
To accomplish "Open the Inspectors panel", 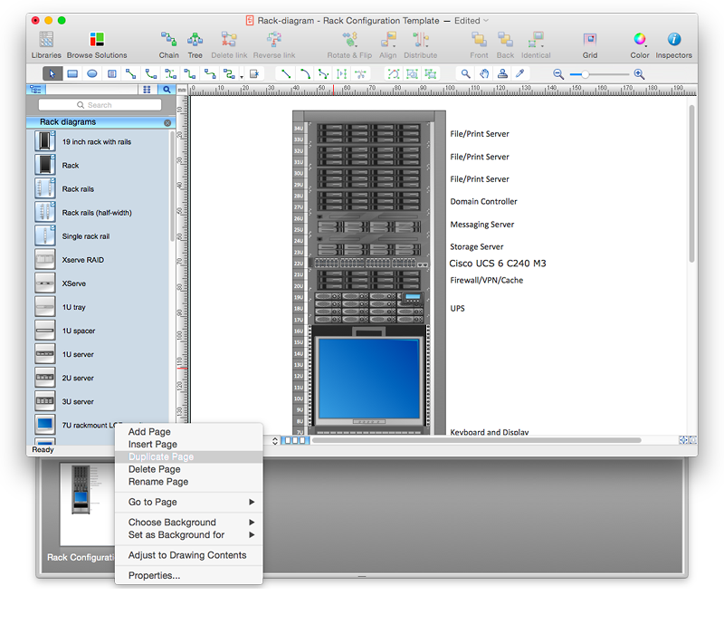I will click(673, 40).
